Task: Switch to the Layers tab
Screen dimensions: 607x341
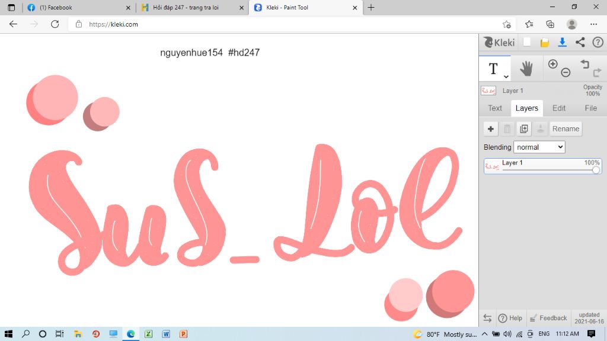Action: pyautogui.click(x=526, y=108)
